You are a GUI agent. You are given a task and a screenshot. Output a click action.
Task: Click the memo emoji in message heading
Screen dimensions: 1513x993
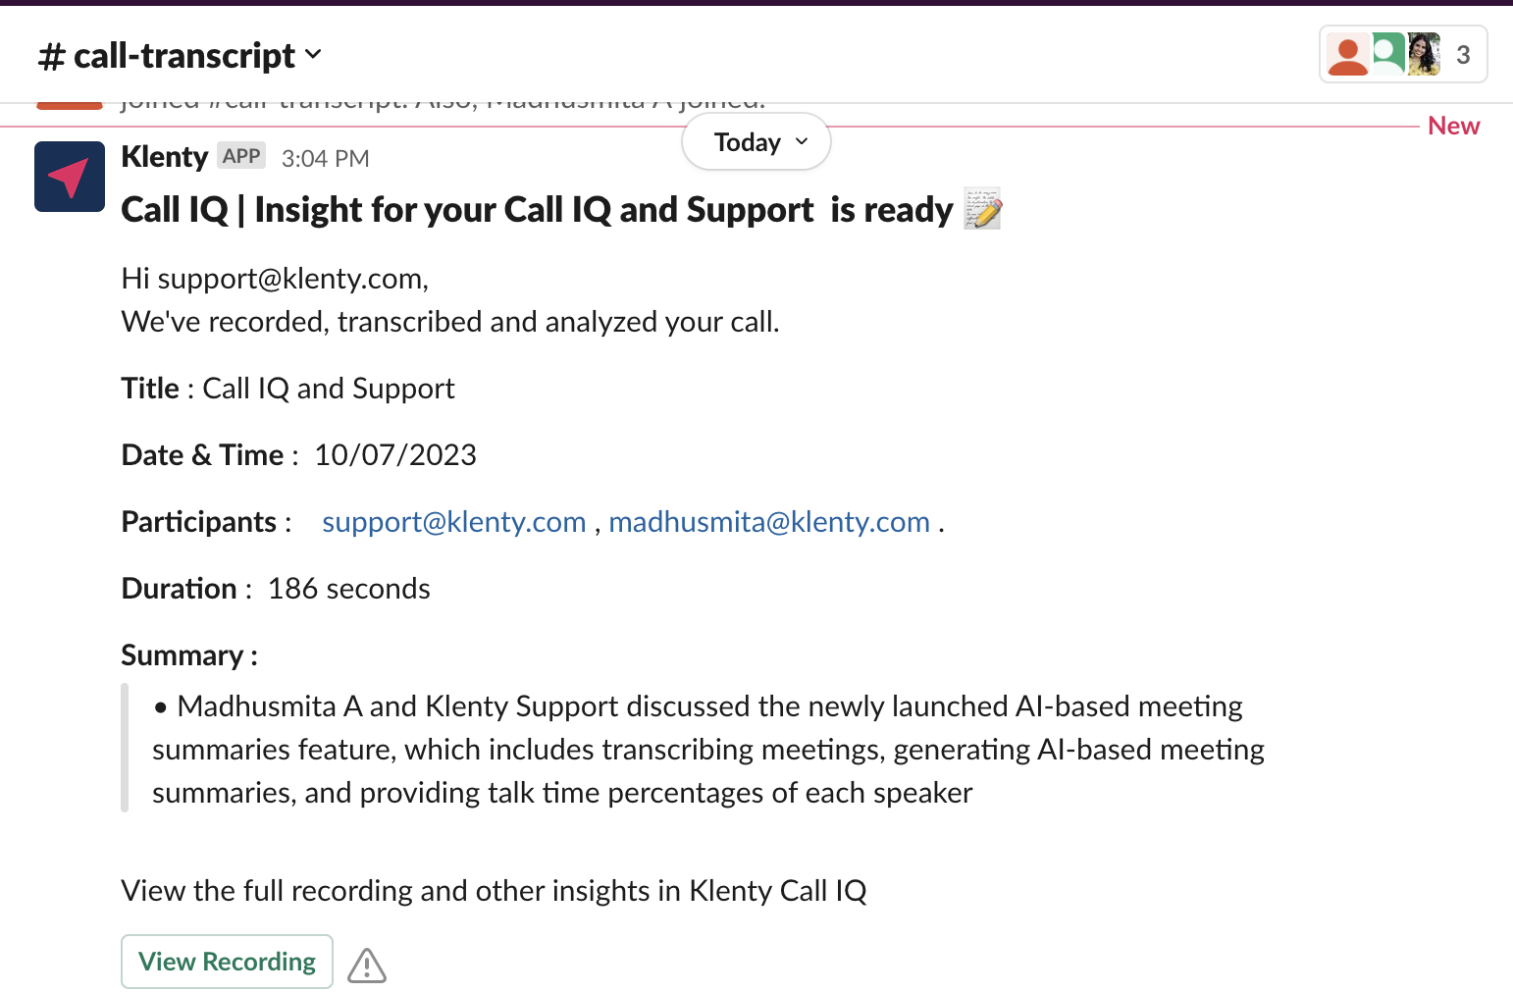coord(982,209)
